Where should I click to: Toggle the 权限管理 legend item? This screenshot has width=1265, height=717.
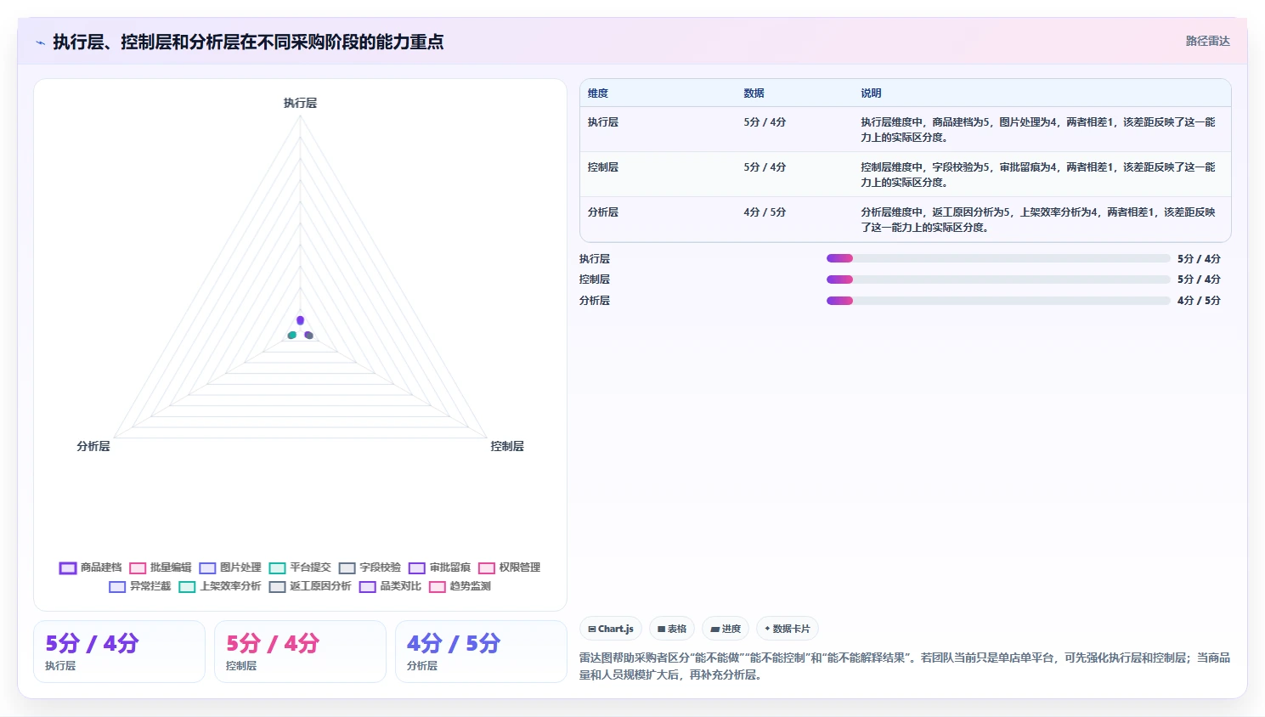(x=510, y=567)
